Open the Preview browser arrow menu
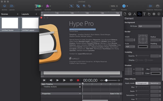163x101 pixels. (x=127, y=6)
